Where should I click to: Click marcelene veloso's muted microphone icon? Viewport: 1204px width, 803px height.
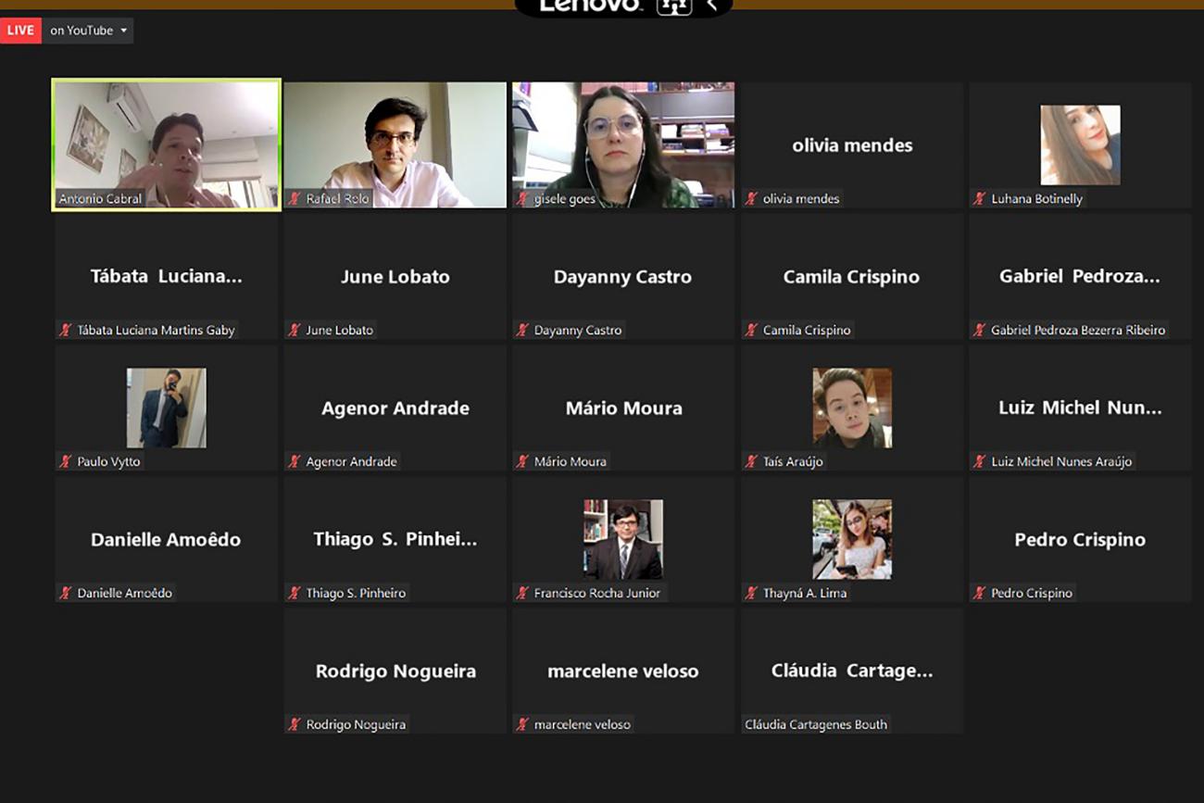522,724
